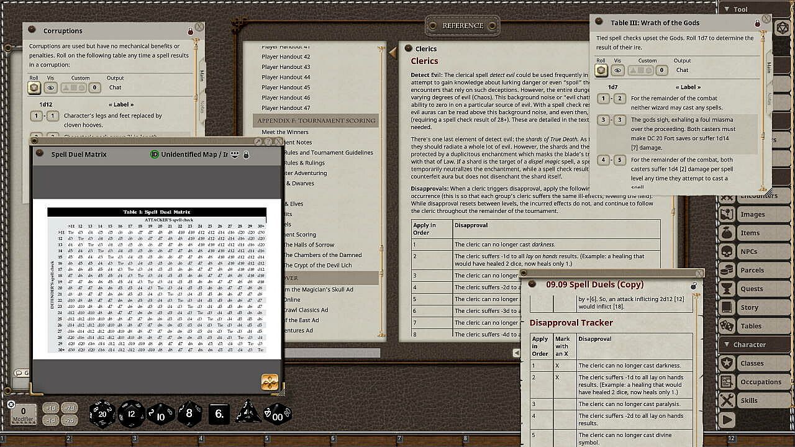This screenshot has height=447, width=795.
Task: Click the +2d modifier button
Action: point(70,408)
